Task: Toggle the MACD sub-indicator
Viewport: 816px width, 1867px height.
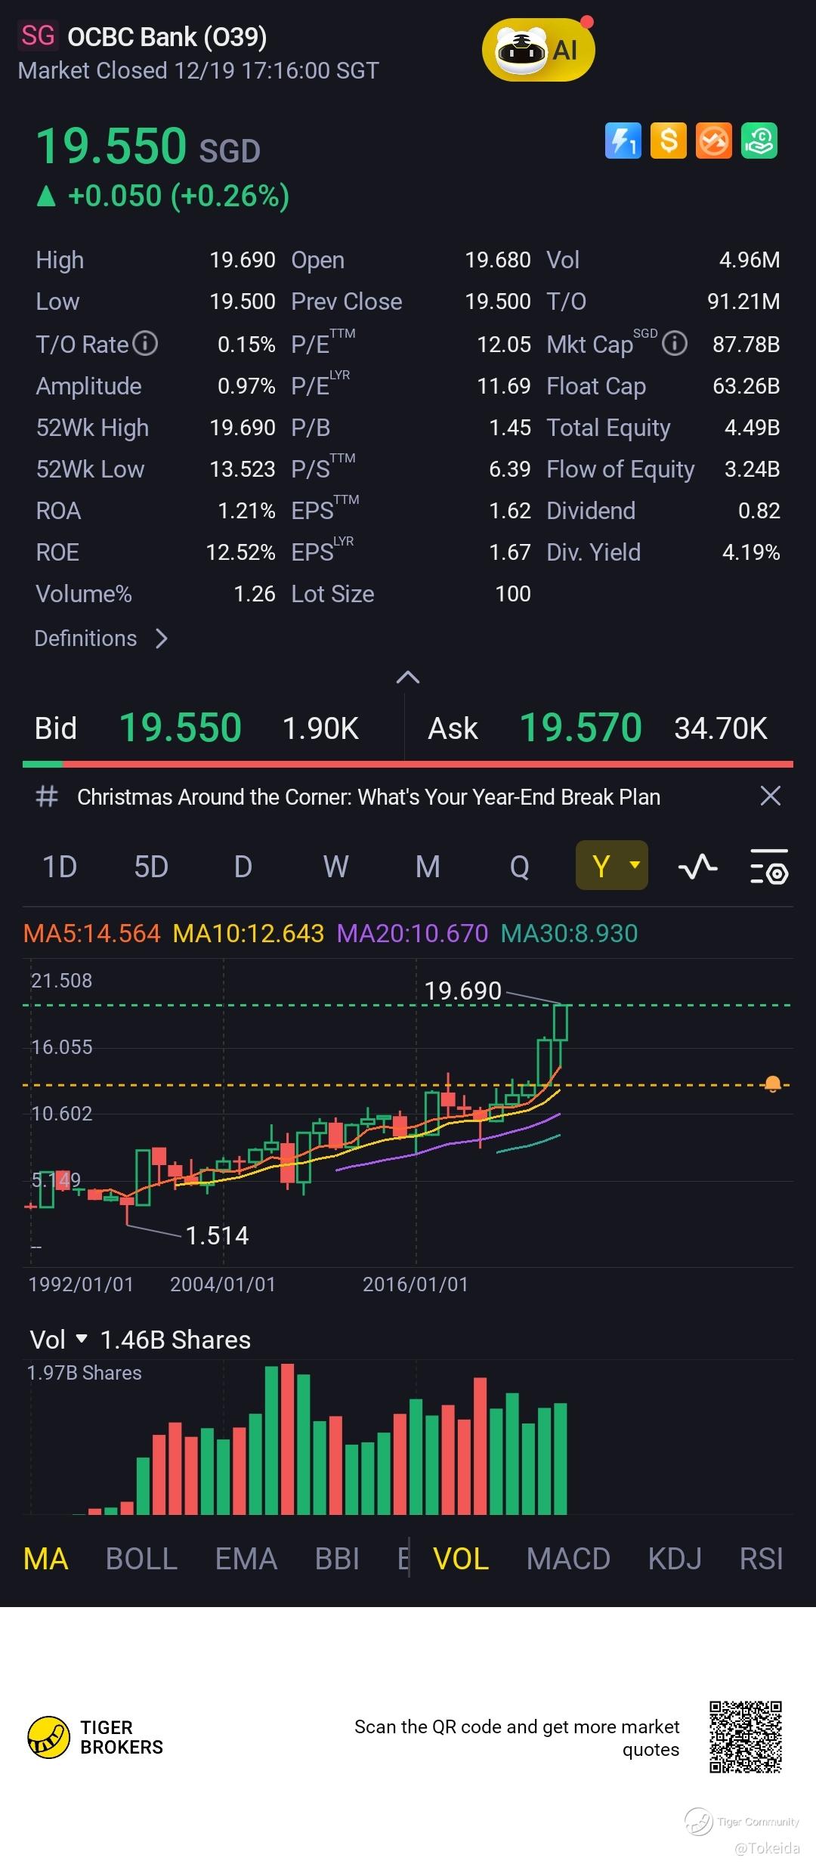Action: tap(568, 1559)
